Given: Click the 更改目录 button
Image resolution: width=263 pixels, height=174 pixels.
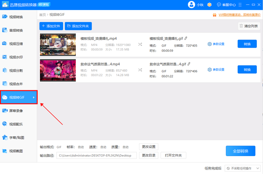Looking at the screenshot, I should pos(149,156).
